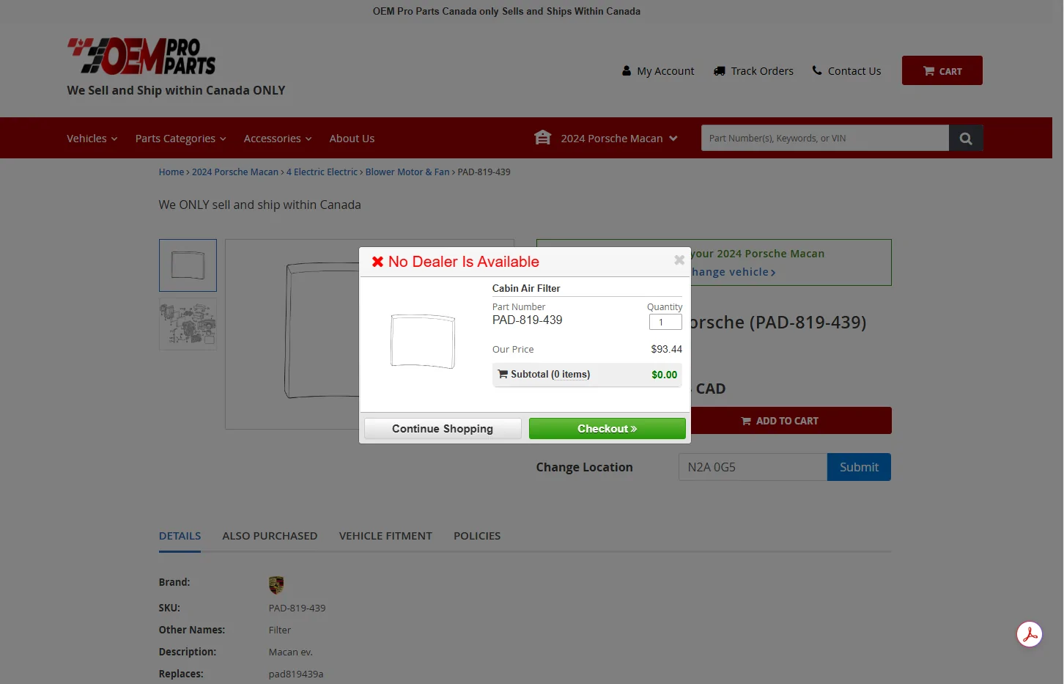Click the garage icon beside vehicle name
This screenshot has height=684, width=1064.
[542, 138]
